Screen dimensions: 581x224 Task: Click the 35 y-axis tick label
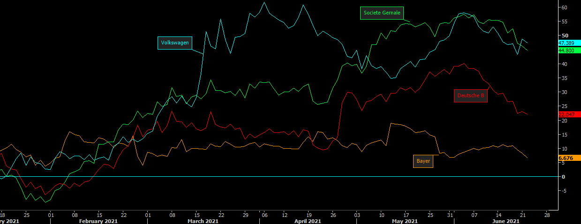tap(565, 78)
